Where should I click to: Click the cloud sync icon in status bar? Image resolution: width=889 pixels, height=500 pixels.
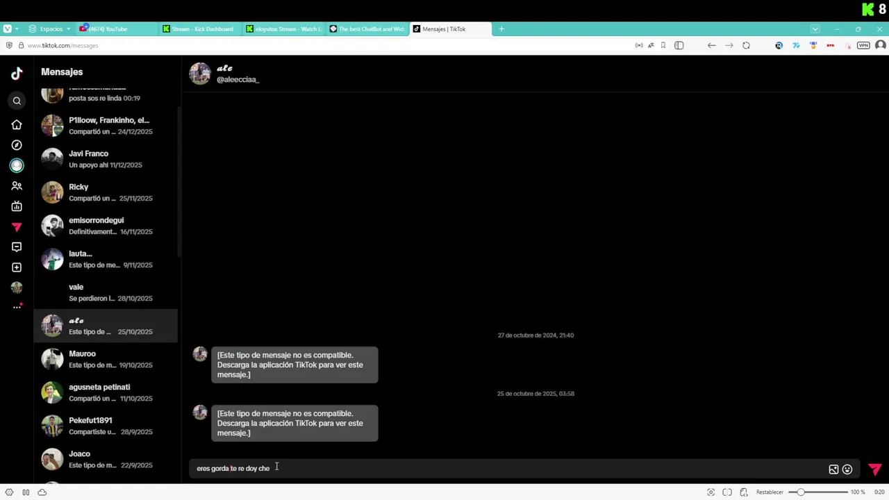pos(42,492)
